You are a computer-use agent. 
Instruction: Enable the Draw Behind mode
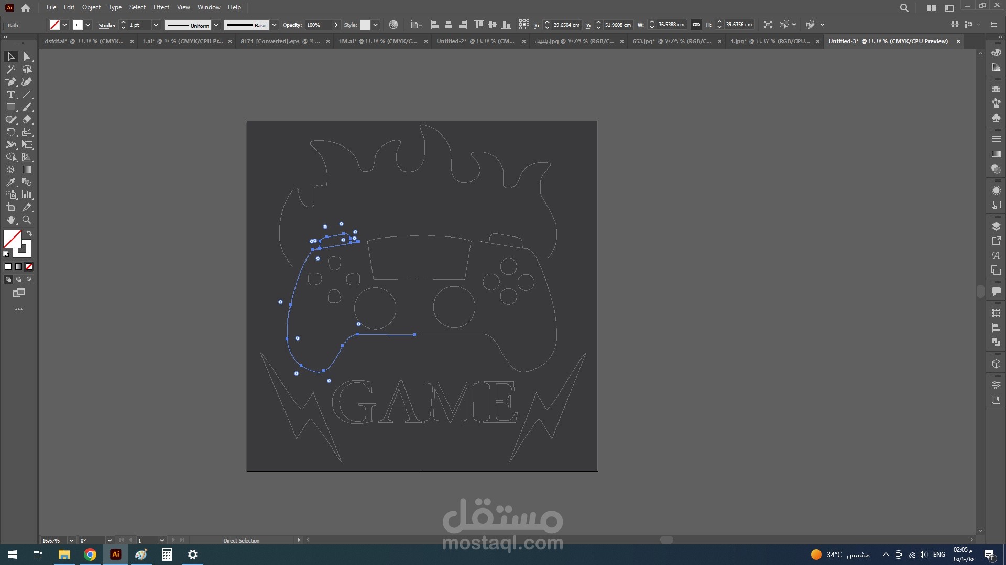click(19, 279)
